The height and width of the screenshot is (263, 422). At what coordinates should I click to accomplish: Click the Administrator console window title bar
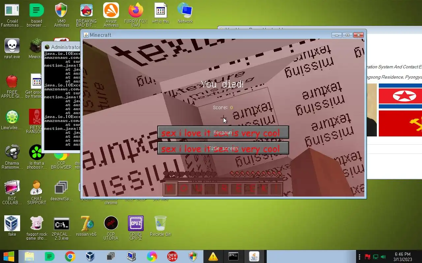(x=62, y=47)
